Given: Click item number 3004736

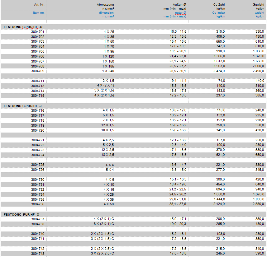Looking at the screenshot, I should tap(38, 204).
